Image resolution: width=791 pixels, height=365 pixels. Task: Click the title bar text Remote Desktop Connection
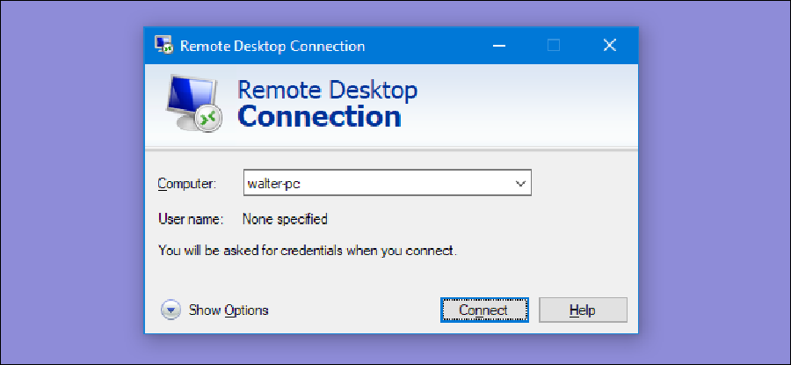point(272,46)
